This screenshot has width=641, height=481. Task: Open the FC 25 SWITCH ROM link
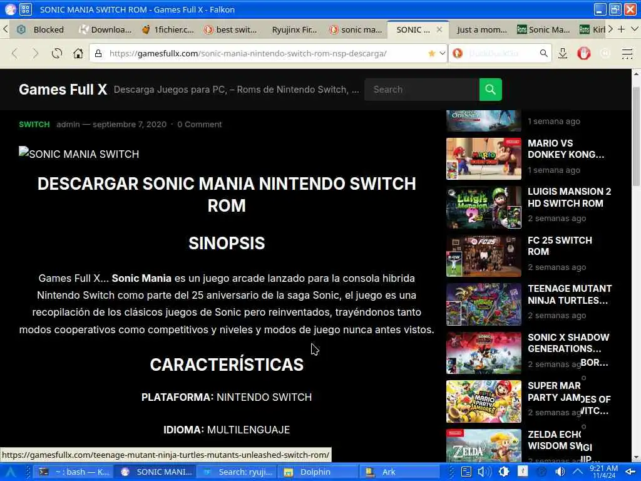[560, 246]
